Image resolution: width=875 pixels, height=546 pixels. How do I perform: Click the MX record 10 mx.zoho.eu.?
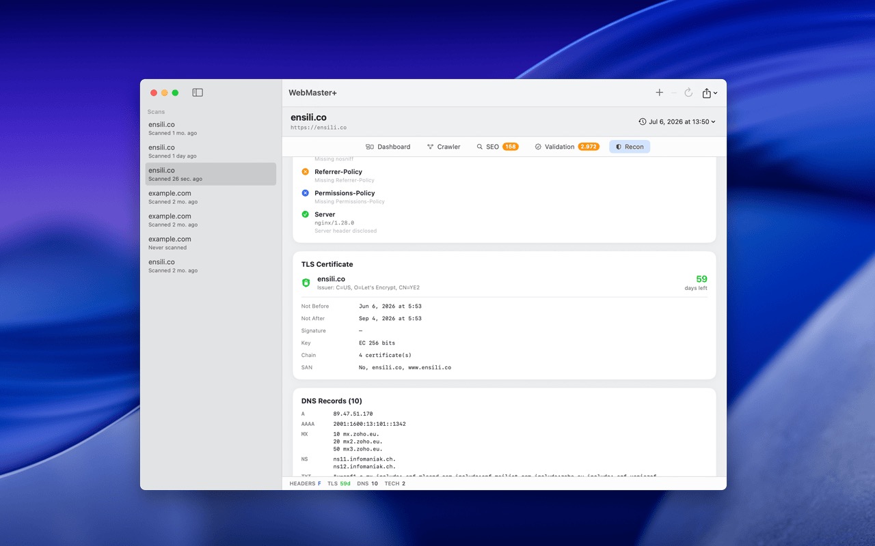click(x=356, y=434)
